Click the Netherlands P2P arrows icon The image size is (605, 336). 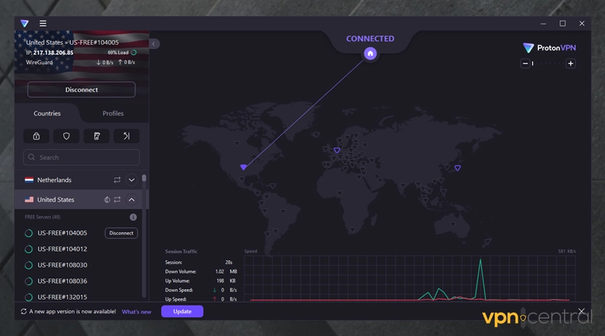point(117,180)
